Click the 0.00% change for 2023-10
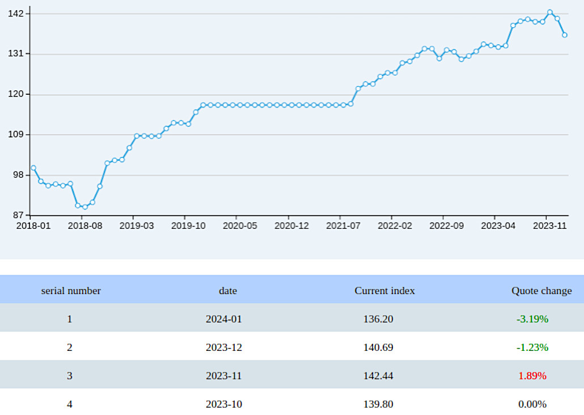 533,404
